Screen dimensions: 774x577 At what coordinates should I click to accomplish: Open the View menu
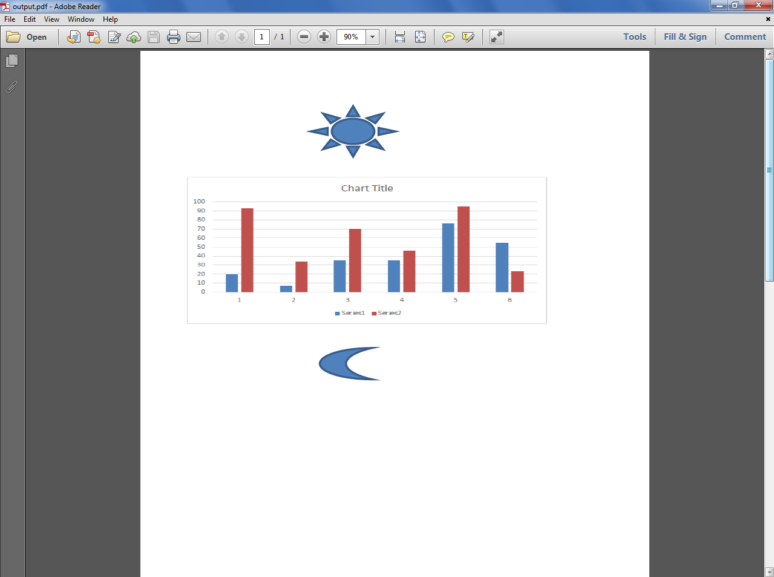(51, 19)
